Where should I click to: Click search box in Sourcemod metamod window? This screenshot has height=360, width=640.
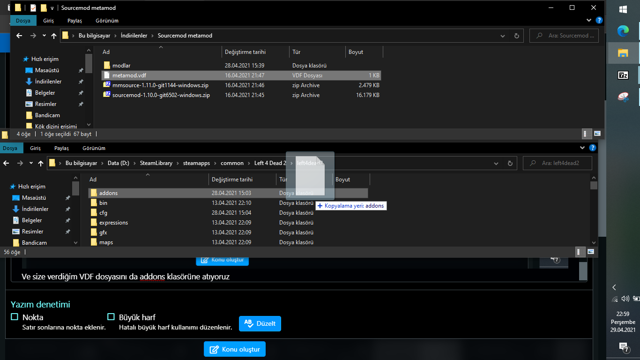coord(565,36)
